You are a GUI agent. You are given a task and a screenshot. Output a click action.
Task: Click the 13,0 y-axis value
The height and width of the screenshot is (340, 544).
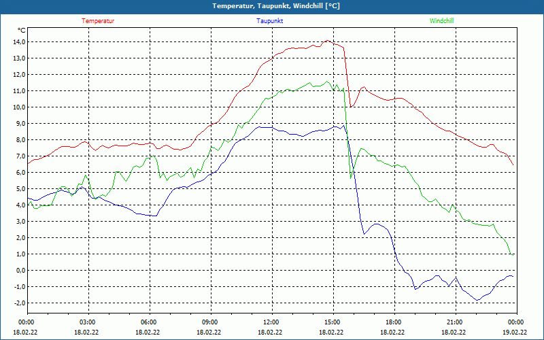[20, 58]
